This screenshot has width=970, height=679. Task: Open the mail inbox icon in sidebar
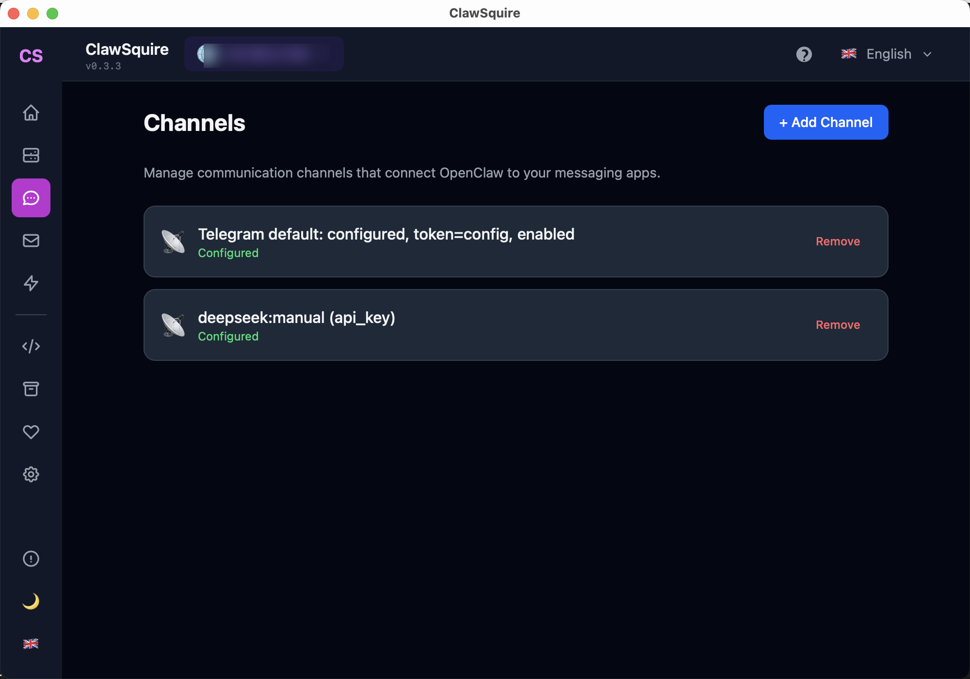pyautogui.click(x=31, y=241)
